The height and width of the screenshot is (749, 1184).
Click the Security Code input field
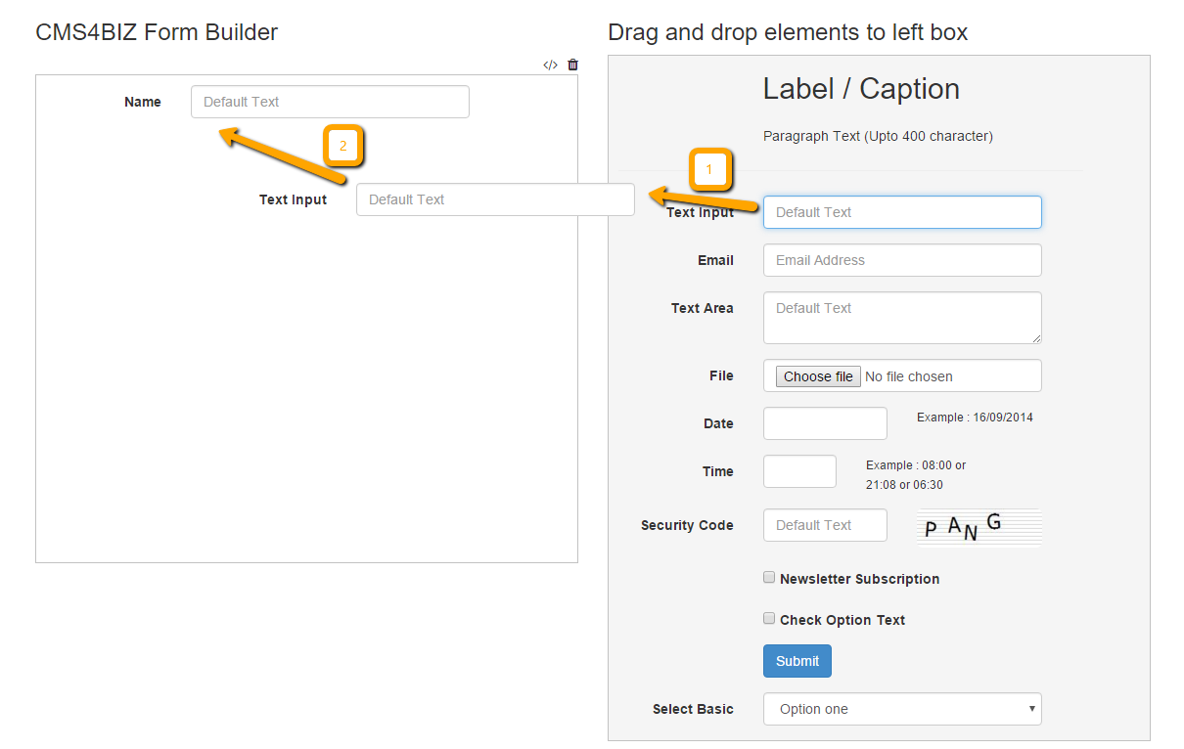click(x=825, y=525)
